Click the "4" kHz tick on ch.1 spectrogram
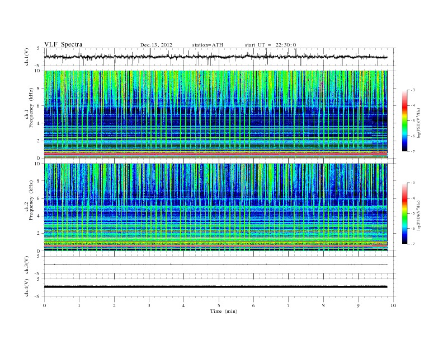The image size is (443, 343). point(39,123)
